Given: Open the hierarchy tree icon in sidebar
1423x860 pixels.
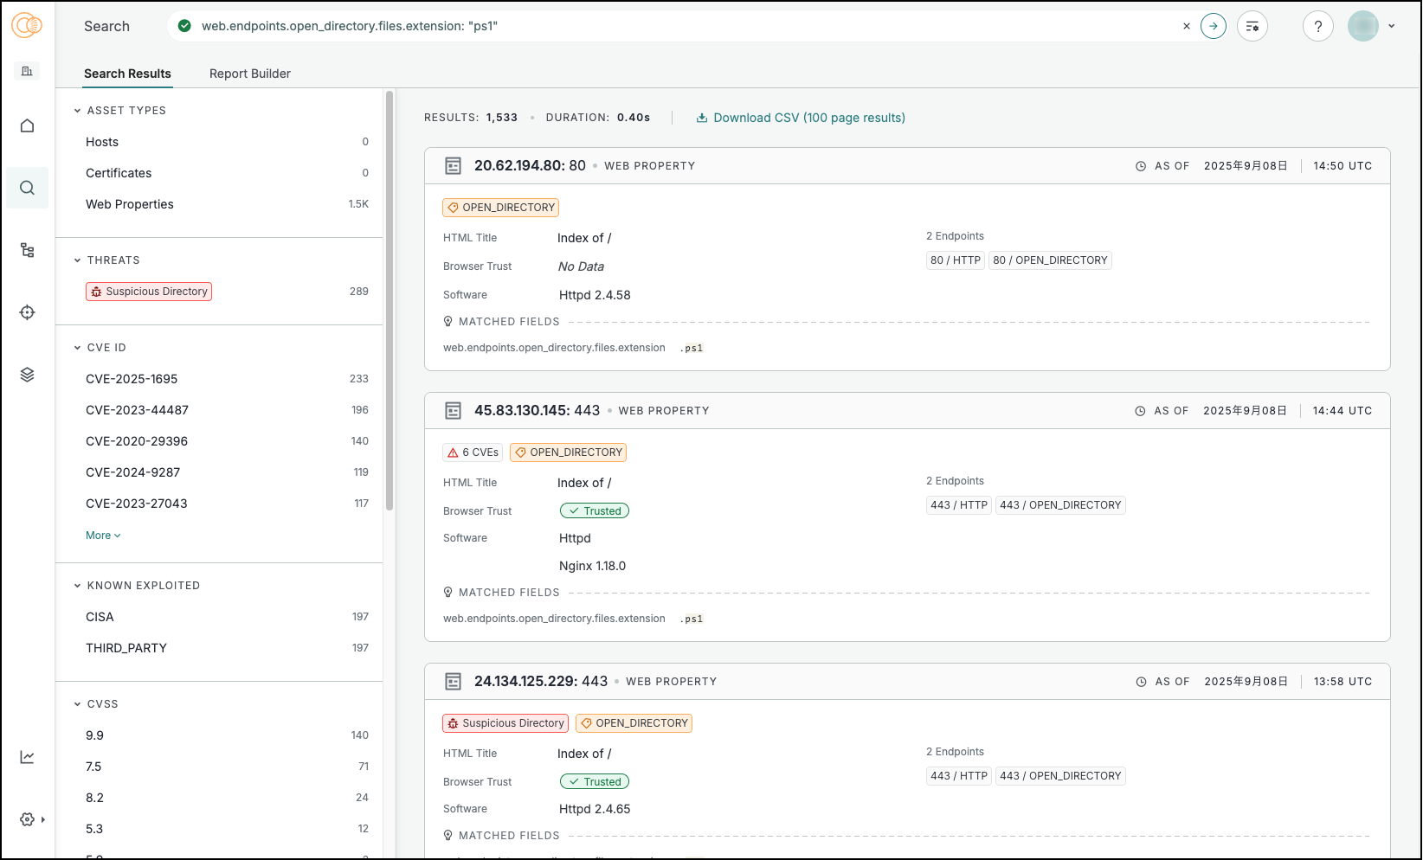Looking at the screenshot, I should [27, 250].
